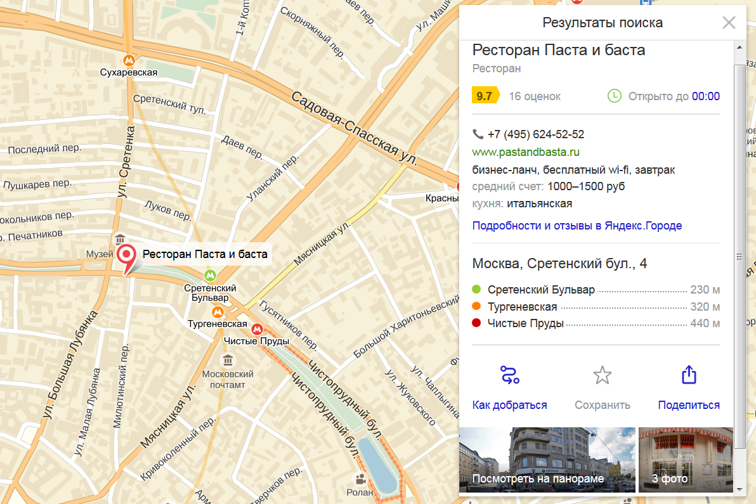756x504 pixels.
Task: Click the Музей landmark icon
Action: tap(120, 240)
